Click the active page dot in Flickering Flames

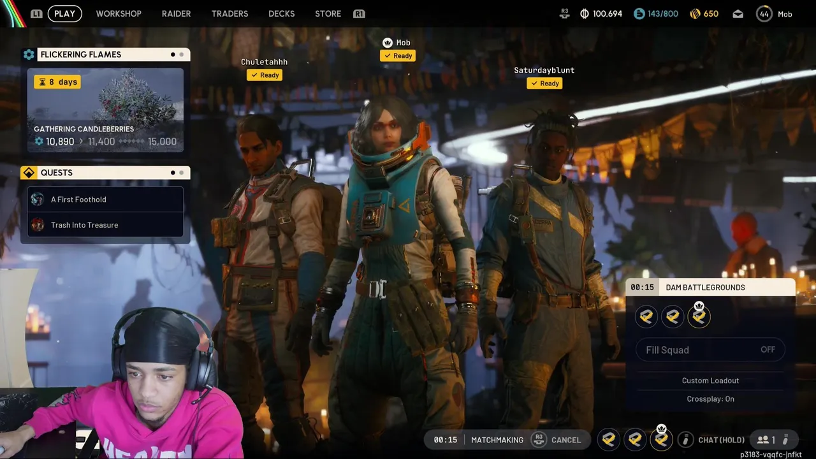tap(173, 55)
